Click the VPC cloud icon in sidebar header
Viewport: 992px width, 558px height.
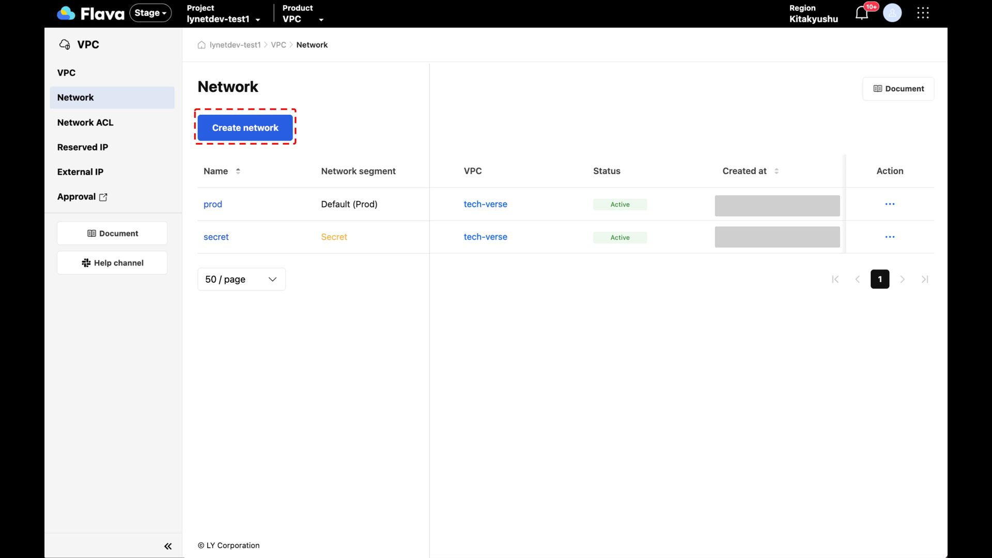click(x=65, y=44)
